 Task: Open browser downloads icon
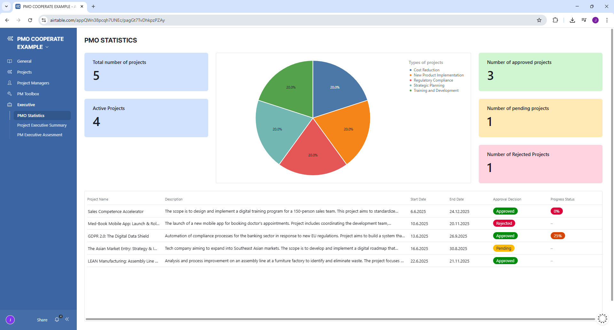coord(572,20)
